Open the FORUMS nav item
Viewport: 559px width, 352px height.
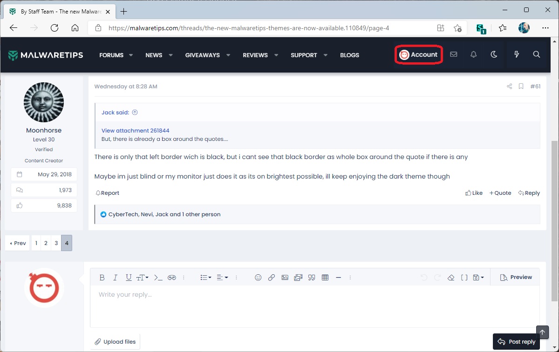pos(111,55)
